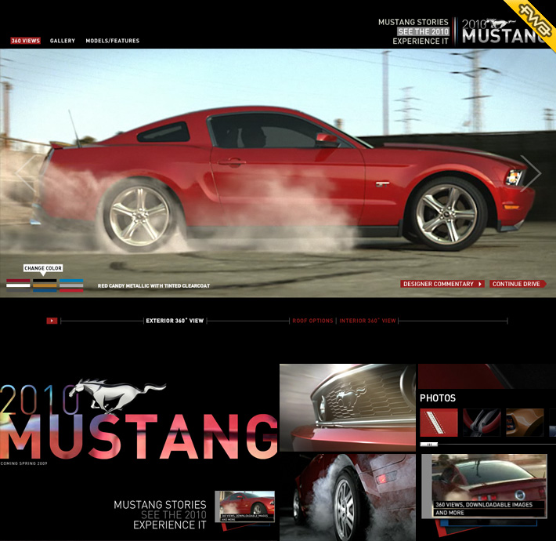This screenshot has height=541, width=556.
Task: Choose the black color swatch
Action: coord(45,281)
